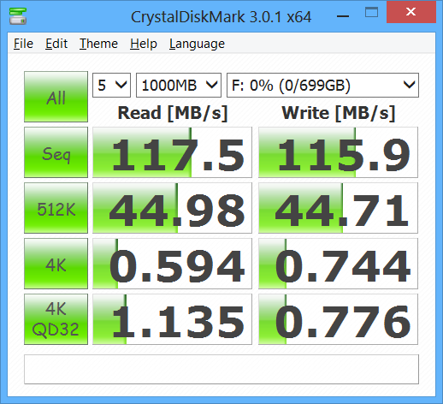Expand the test count dropdown showing 5

pos(111,85)
